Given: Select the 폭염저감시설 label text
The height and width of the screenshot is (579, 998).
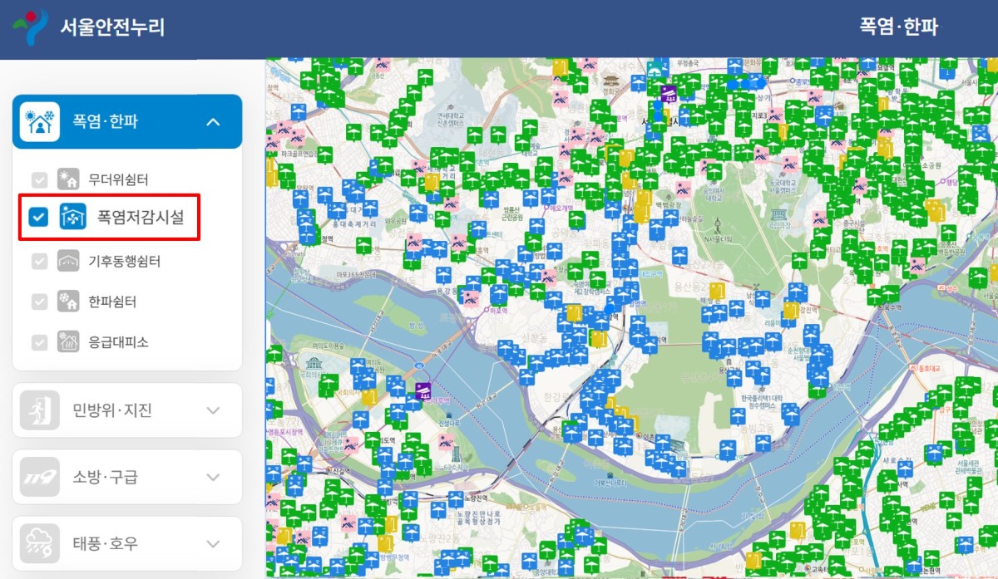Looking at the screenshot, I should (140, 218).
